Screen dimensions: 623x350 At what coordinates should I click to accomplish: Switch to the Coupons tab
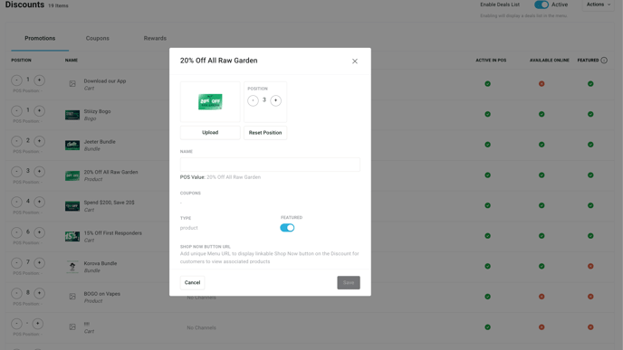tap(98, 39)
